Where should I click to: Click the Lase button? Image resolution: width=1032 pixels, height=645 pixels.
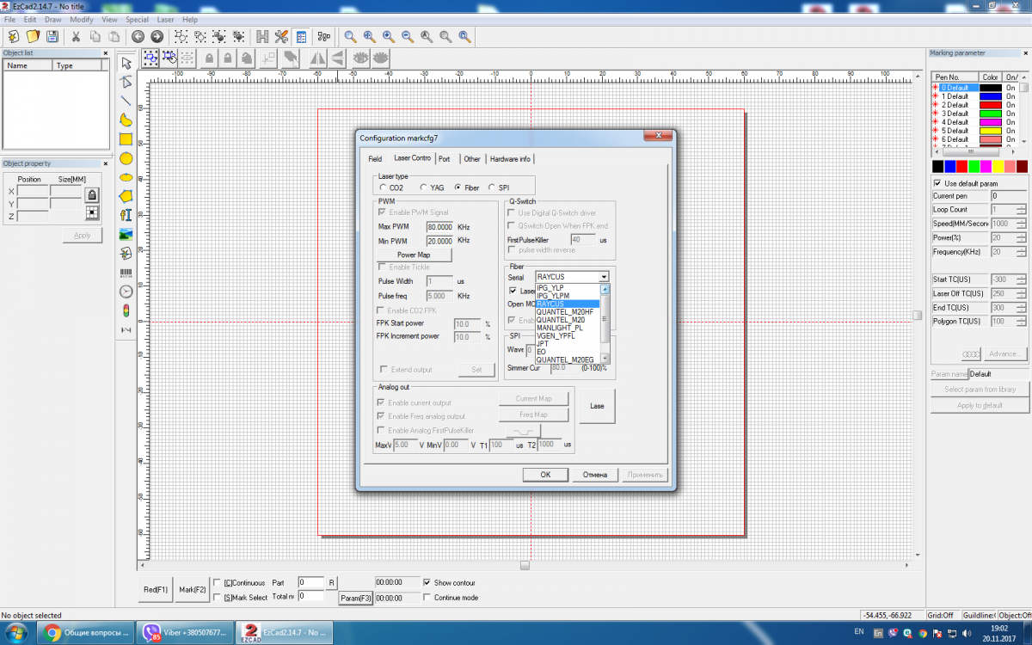point(597,406)
